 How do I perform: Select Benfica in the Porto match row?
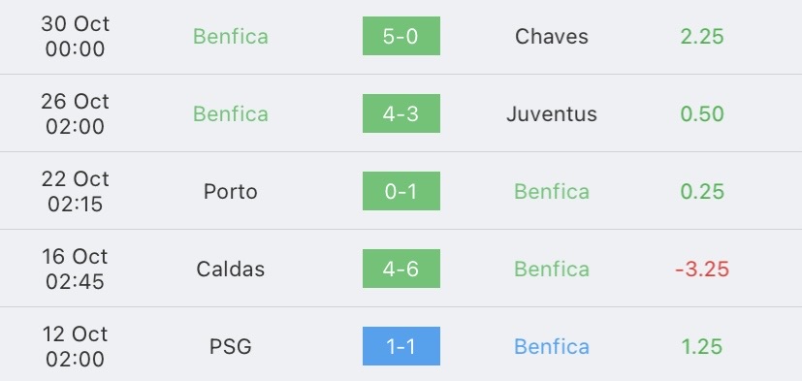click(x=552, y=191)
